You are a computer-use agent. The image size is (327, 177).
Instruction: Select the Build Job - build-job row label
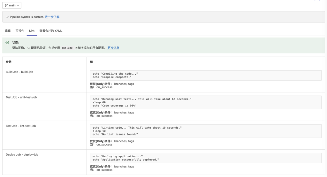click(x=19, y=72)
